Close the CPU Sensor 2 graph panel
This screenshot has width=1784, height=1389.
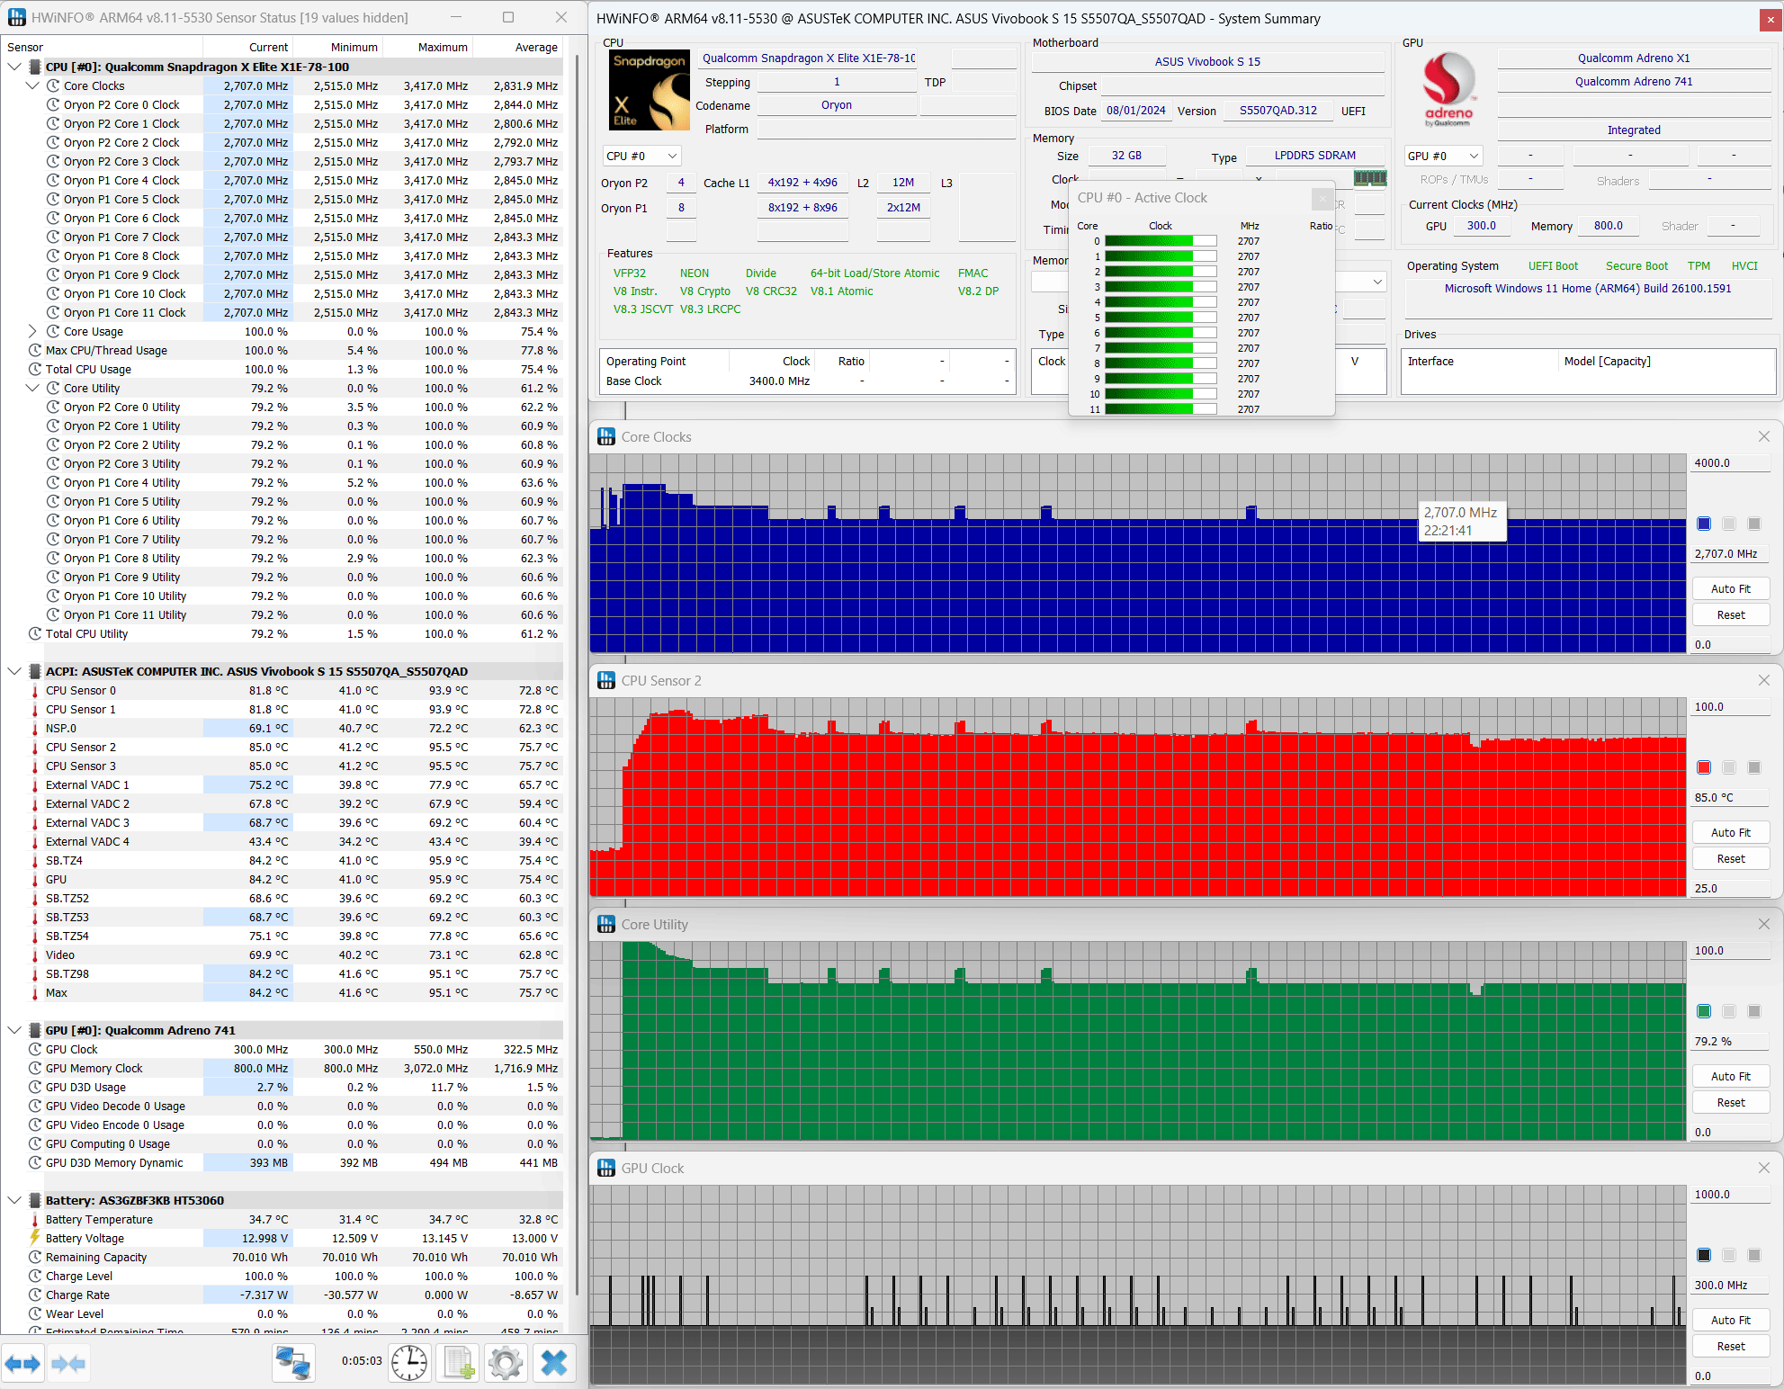pyautogui.click(x=1763, y=680)
